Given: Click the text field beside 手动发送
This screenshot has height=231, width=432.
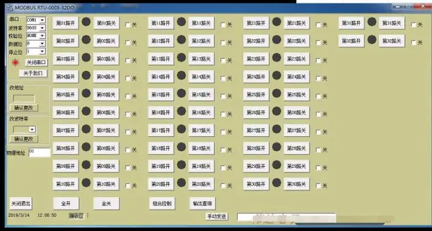Looking at the screenshot, I should (x=286, y=217).
